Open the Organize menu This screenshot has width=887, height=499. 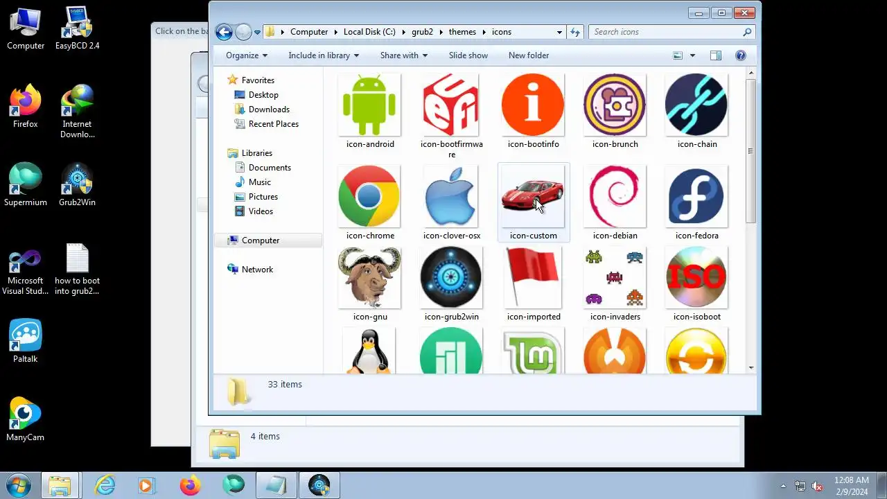pos(247,55)
